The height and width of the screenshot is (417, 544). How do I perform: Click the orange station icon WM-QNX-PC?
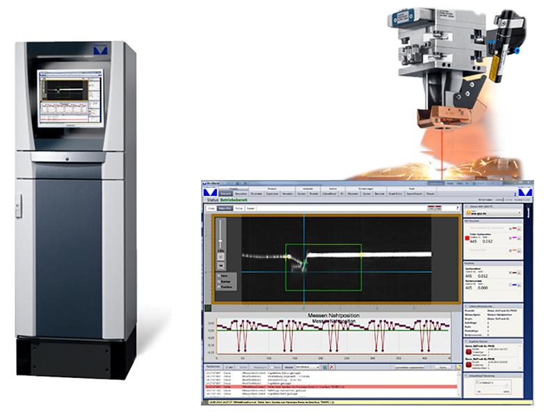coord(468,212)
